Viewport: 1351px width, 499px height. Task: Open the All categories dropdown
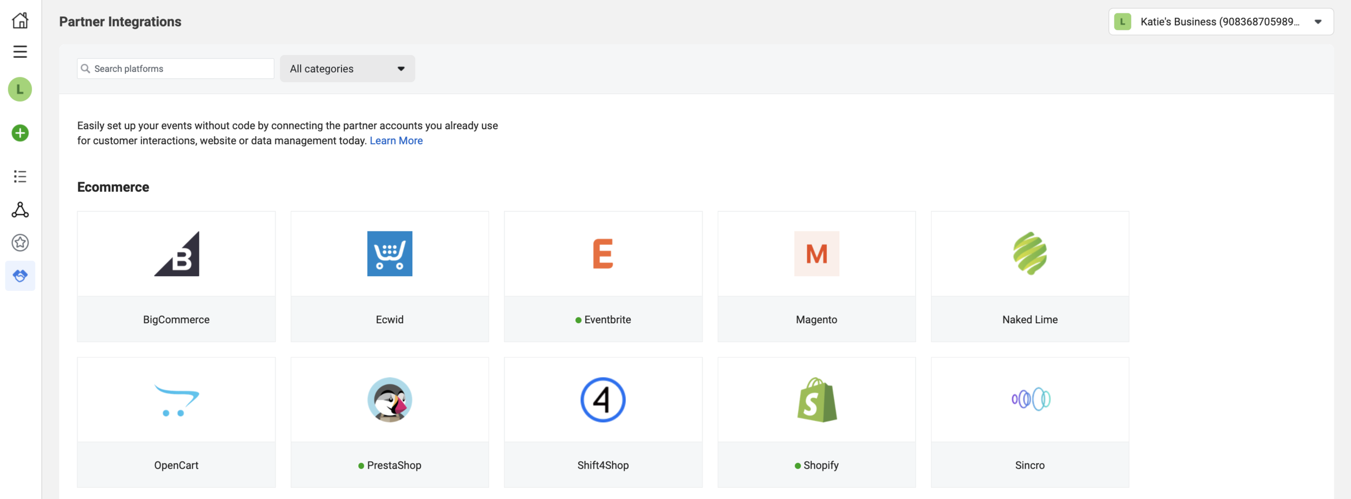point(347,69)
